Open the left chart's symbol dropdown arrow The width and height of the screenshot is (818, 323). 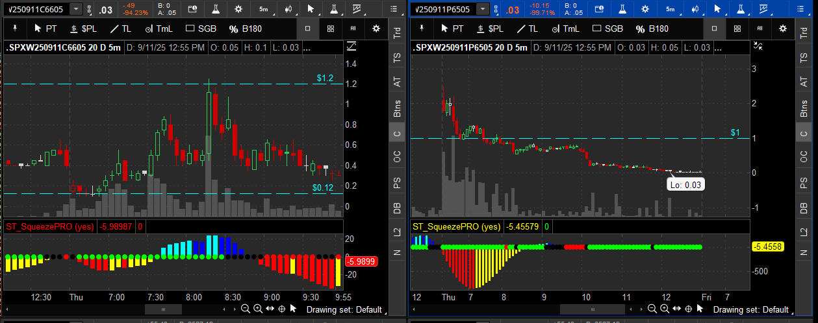pyautogui.click(x=76, y=9)
